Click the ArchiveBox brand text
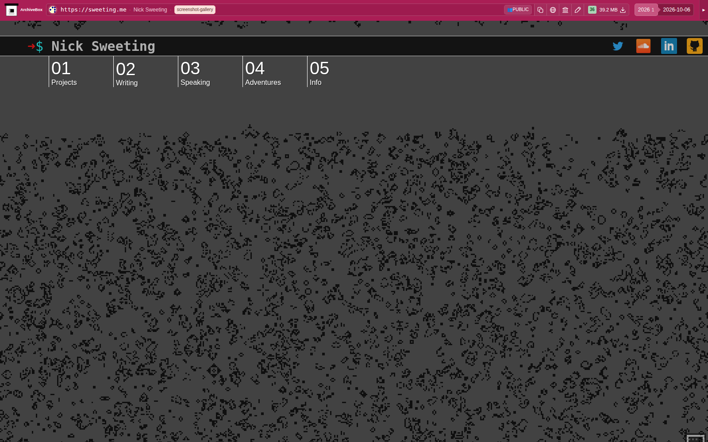 click(31, 10)
